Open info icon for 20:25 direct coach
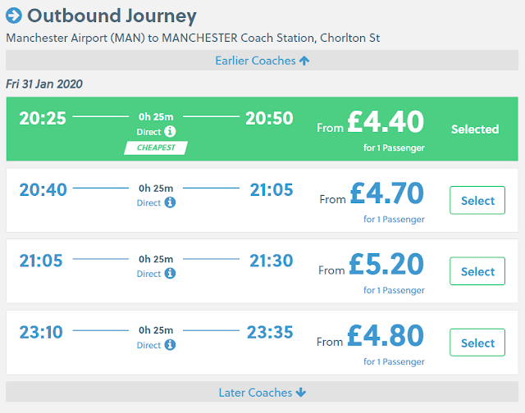Screen dimensions: 525x413 pos(170,131)
